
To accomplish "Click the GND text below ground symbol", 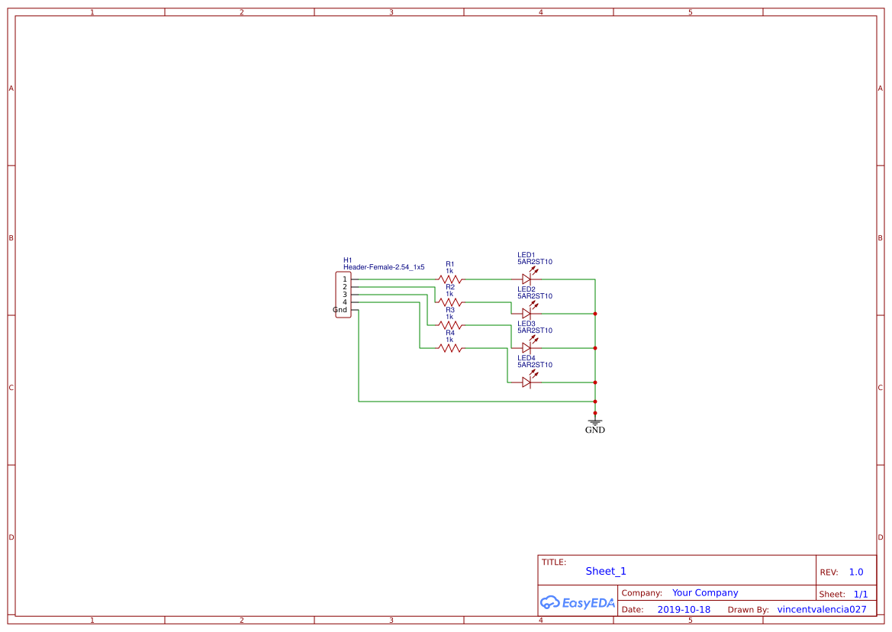I will tap(595, 430).
